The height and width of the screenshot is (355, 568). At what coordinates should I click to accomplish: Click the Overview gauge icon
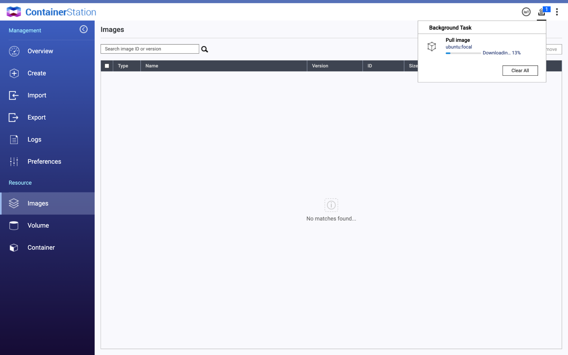coord(14,51)
